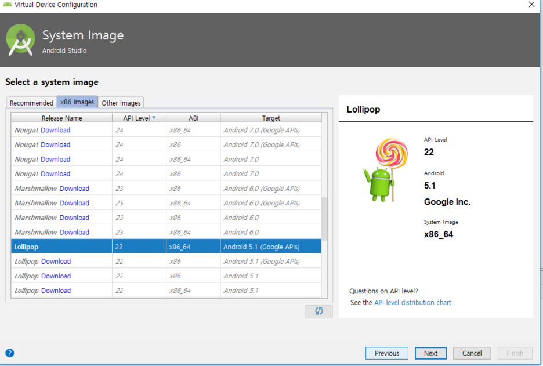
Task: Download Marshmallow x86 plain Android 6.0 image
Action: 74,217
